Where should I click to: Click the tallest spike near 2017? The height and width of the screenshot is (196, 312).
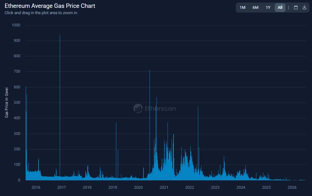(60, 107)
